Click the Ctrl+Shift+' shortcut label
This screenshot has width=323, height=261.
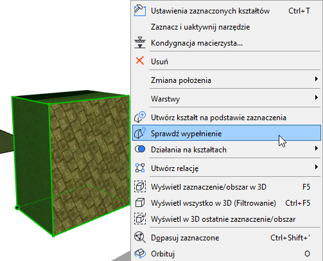[290, 238]
